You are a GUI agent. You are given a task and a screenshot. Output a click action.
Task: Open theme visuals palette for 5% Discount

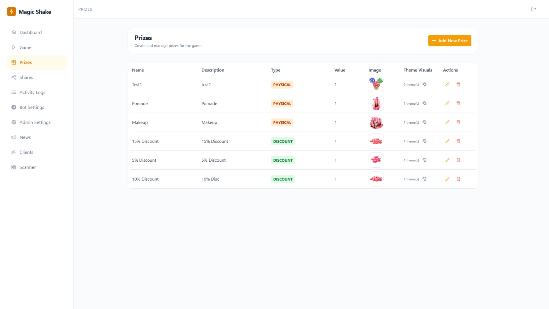[x=425, y=160]
